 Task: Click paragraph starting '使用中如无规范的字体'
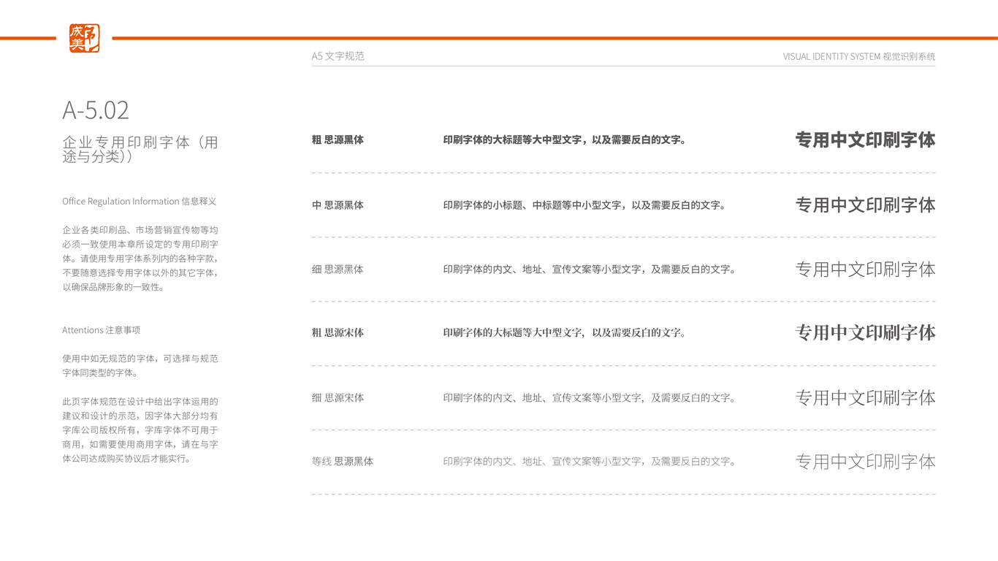(140, 366)
